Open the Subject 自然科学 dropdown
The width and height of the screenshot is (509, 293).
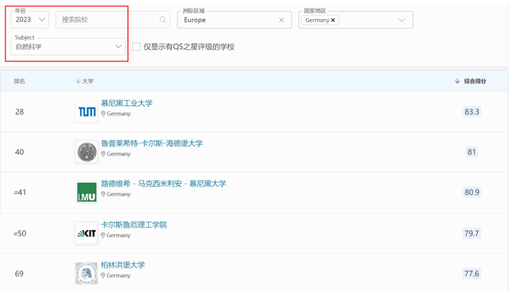click(x=68, y=47)
